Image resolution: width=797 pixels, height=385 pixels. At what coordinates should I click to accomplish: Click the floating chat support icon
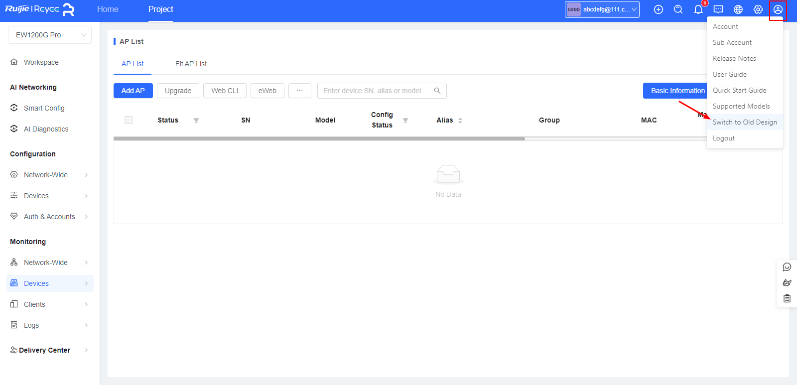coord(787,267)
